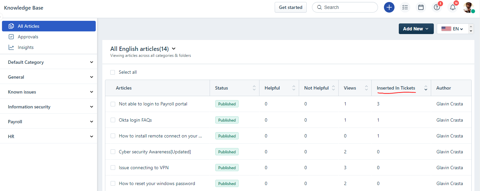This screenshot has width=480, height=191.
Task: Open the tasks checklist icon in header
Action: click(x=405, y=7)
